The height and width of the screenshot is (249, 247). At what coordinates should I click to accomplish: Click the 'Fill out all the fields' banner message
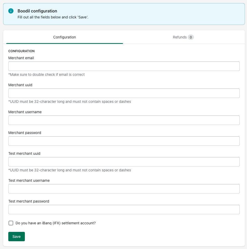[53, 17]
